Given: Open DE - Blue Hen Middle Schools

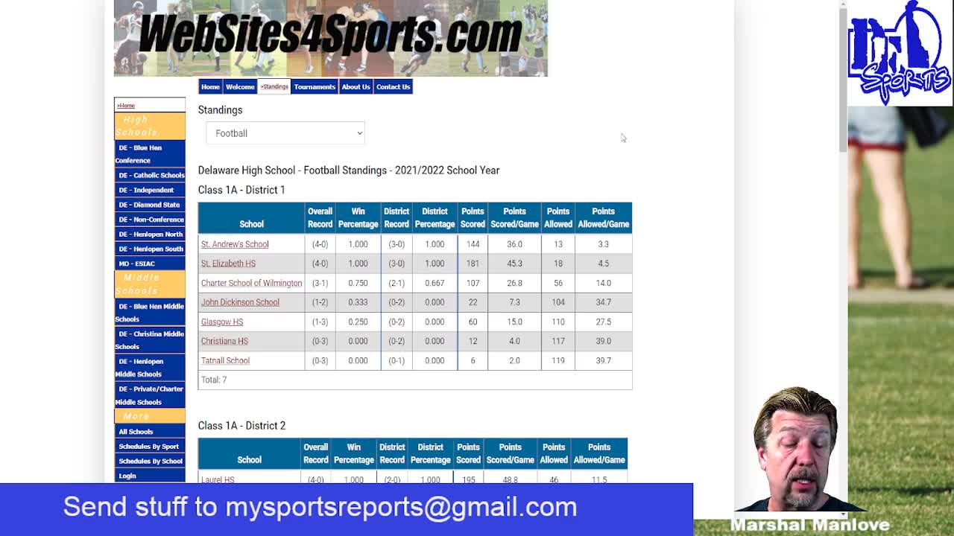Looking at the screenshot, I should click(150, 313).
